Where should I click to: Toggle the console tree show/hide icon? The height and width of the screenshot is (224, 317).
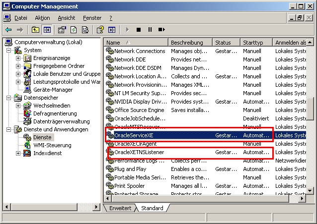coord(47,30)
